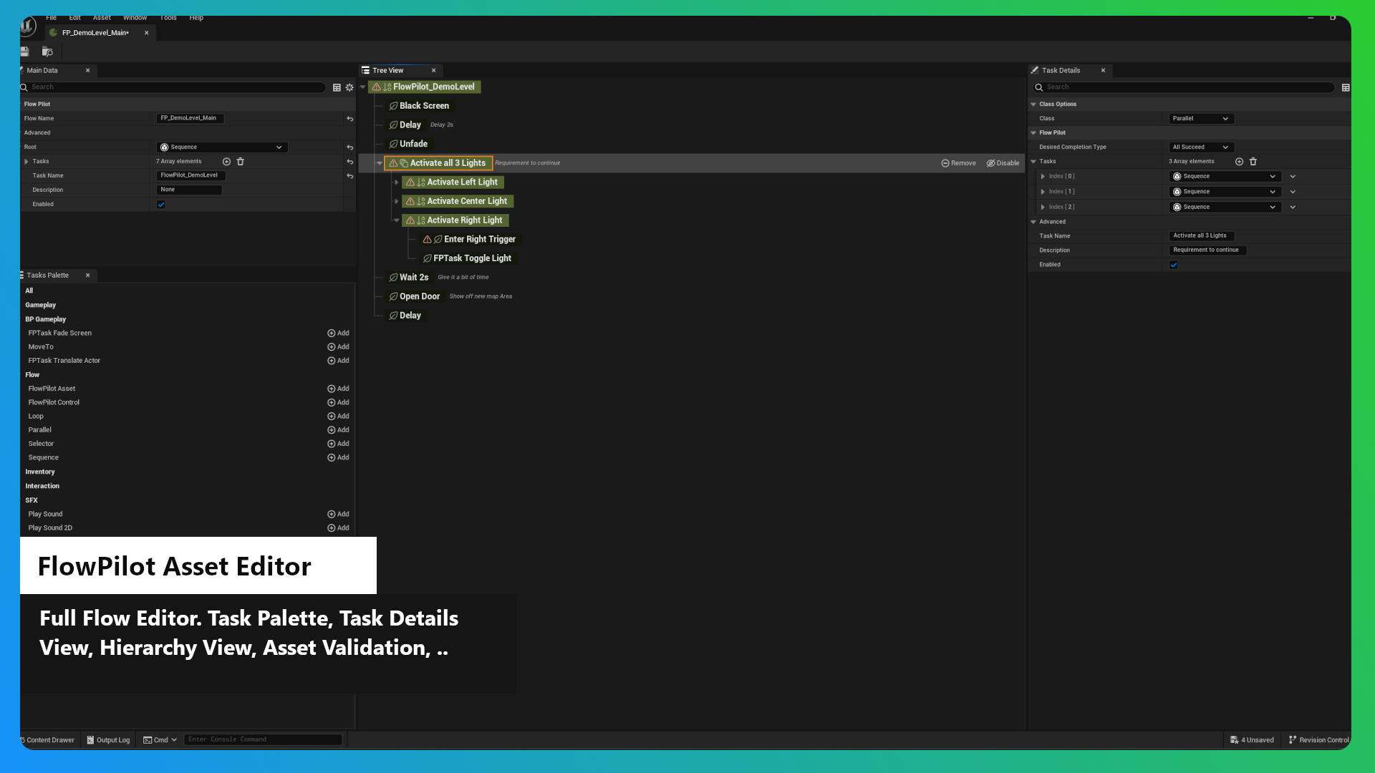Toggle the Enabled checkbox in Task Details
Viewport: 1375px width, 773px height.
(1174, 265)
